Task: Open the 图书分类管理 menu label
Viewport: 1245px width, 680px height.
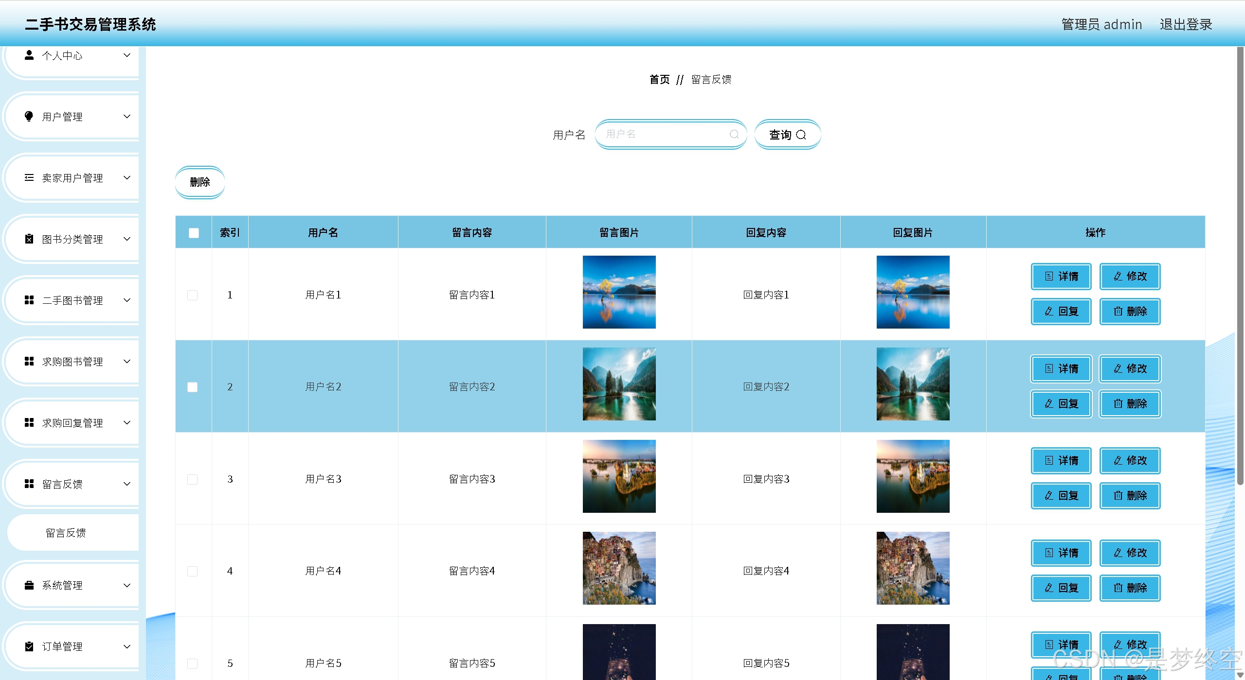Action: (x=72, y=239)
